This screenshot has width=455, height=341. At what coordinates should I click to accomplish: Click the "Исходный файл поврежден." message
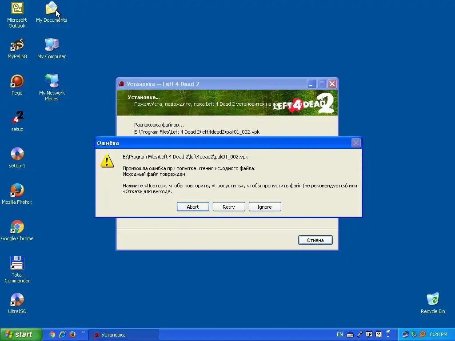(154, 174)
